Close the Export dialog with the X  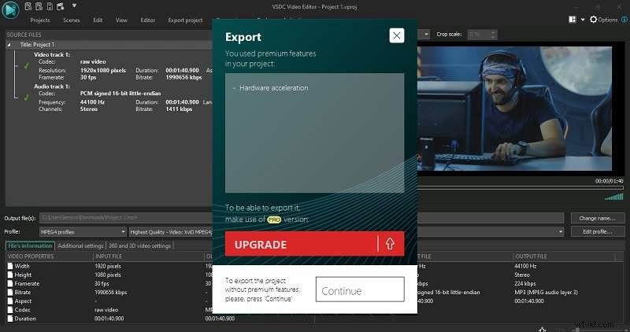[x=397, y=35]
